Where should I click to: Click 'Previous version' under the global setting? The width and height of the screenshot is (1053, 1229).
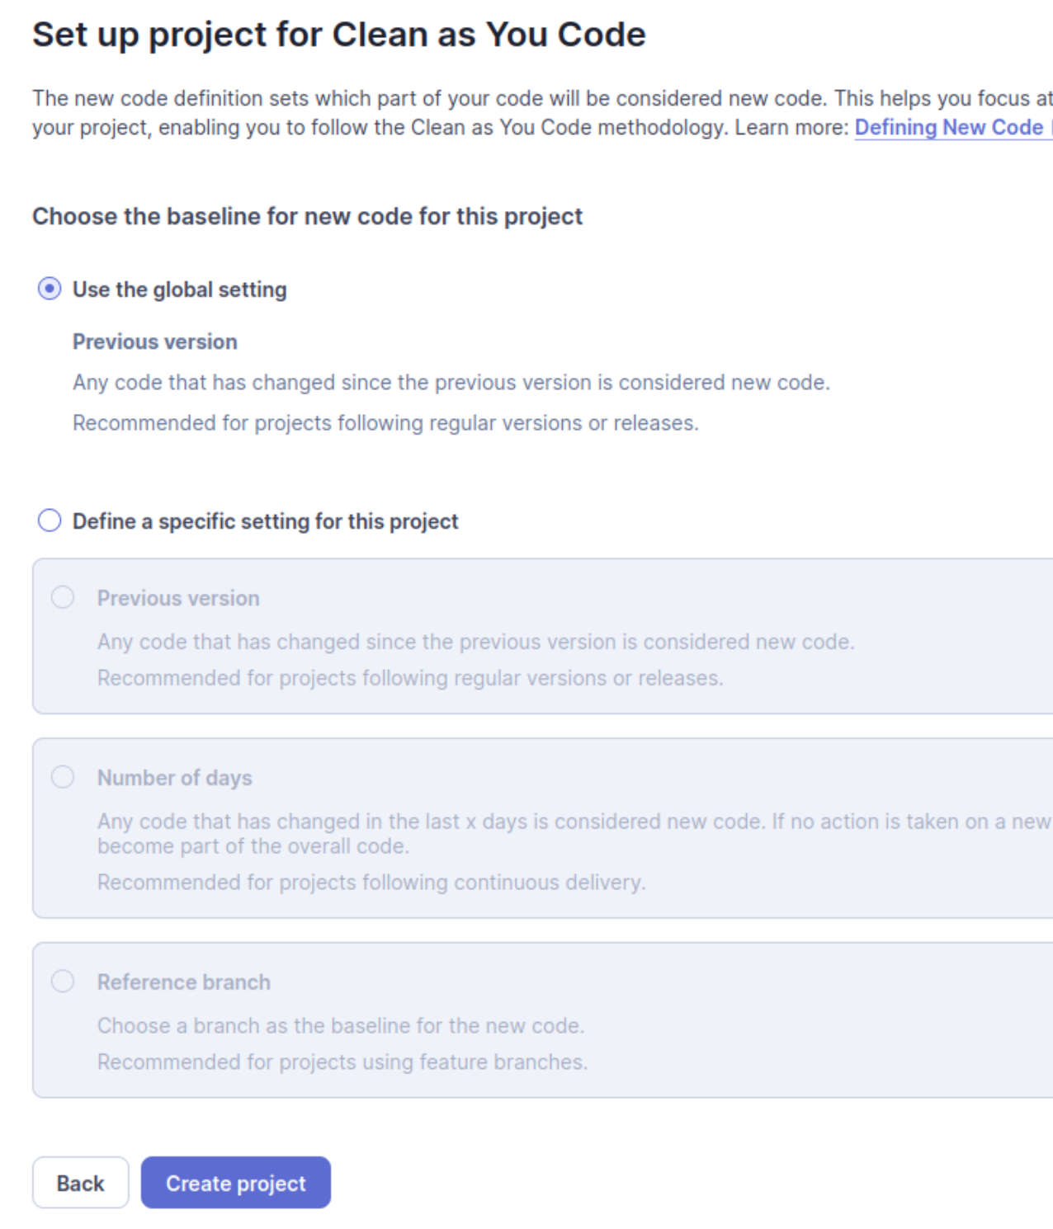pyautogui.click(x=155, y=341)
